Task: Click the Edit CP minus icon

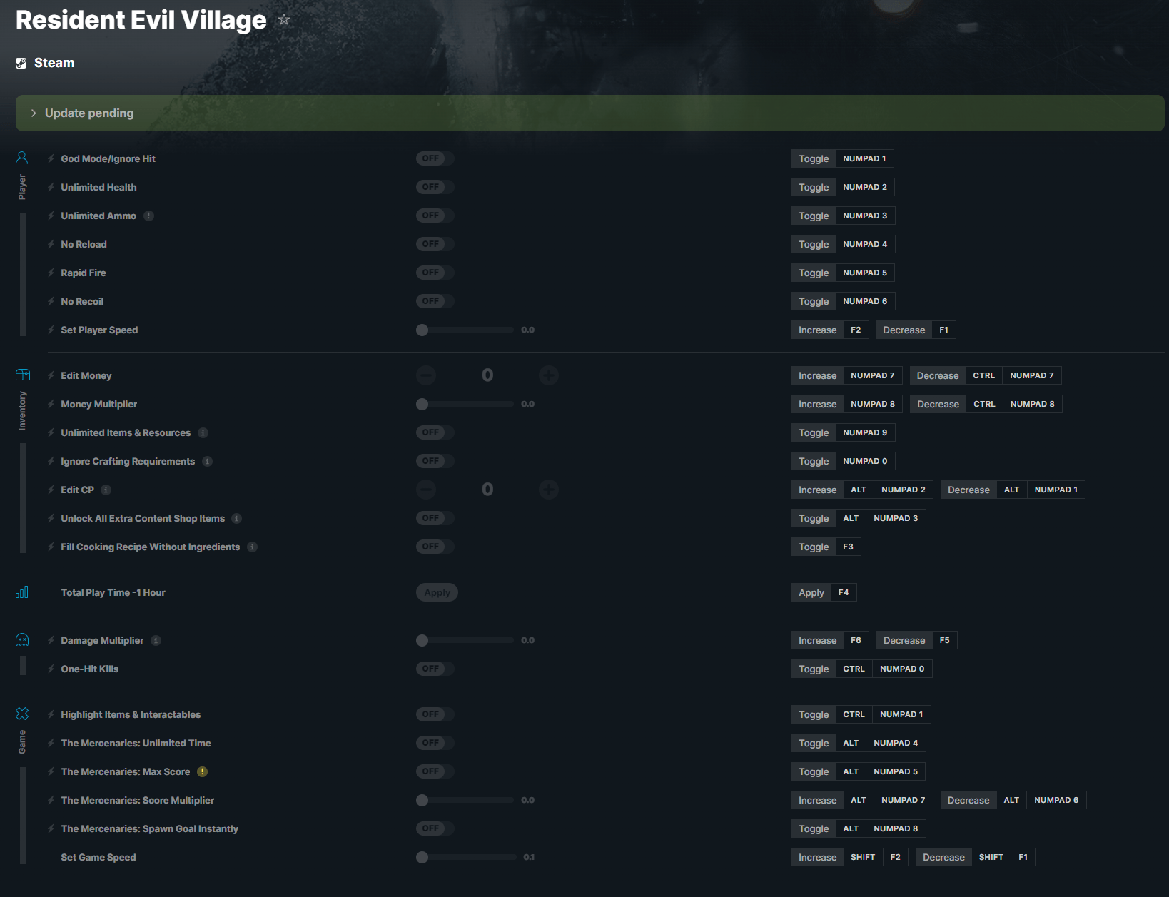Action: (x=426, y=490)
